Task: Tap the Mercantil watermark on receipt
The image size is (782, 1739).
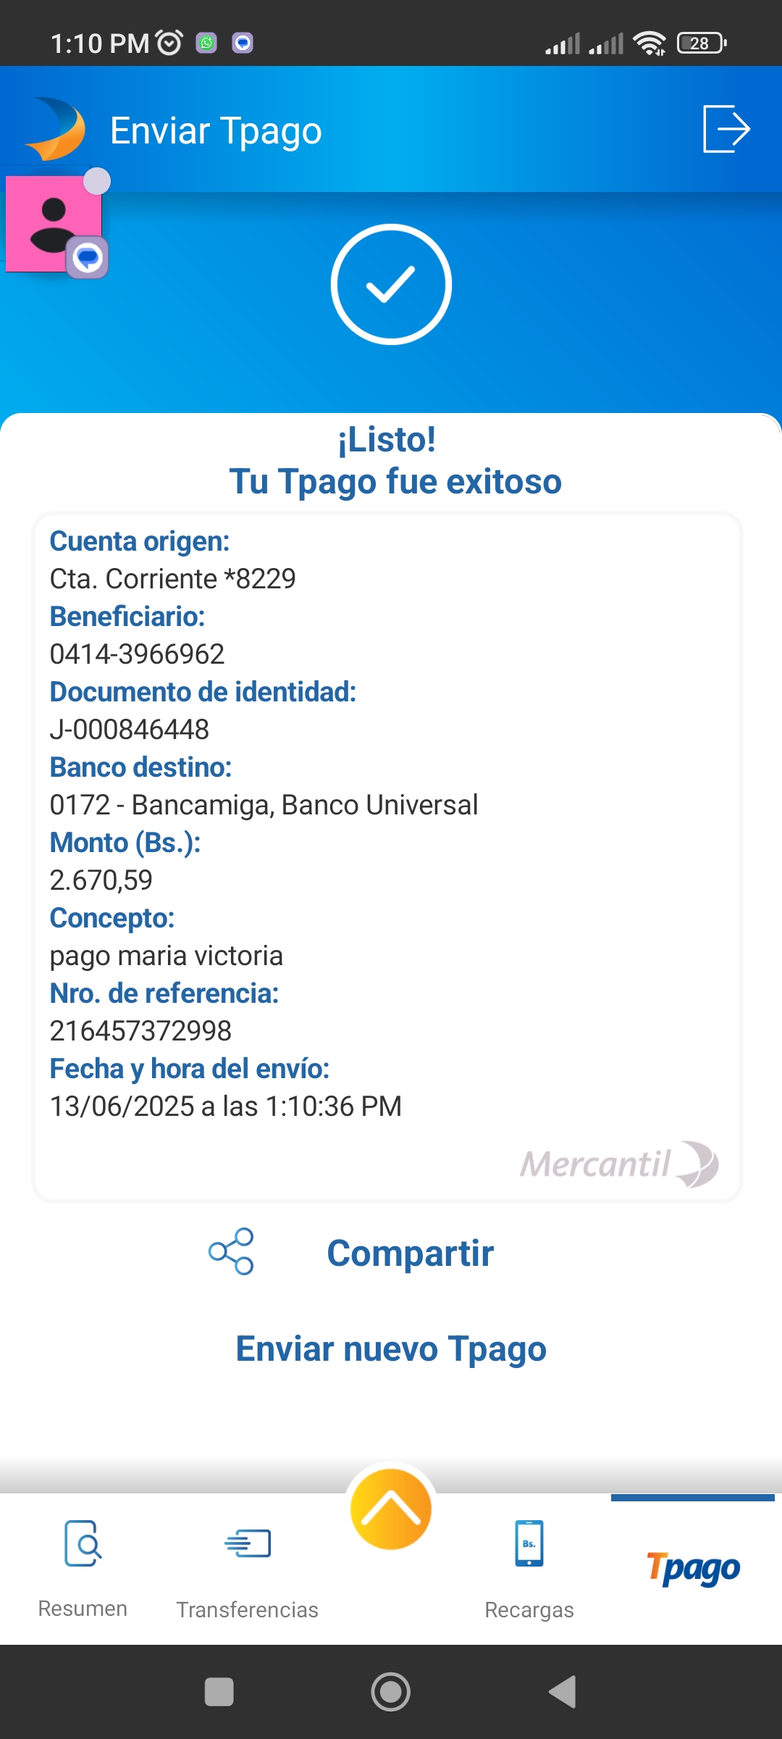Action: tap(618, 1164)
